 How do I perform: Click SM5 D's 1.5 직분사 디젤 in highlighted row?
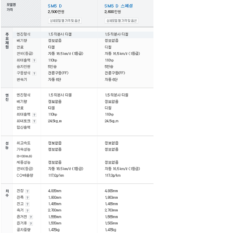click(x=60, y=34)
